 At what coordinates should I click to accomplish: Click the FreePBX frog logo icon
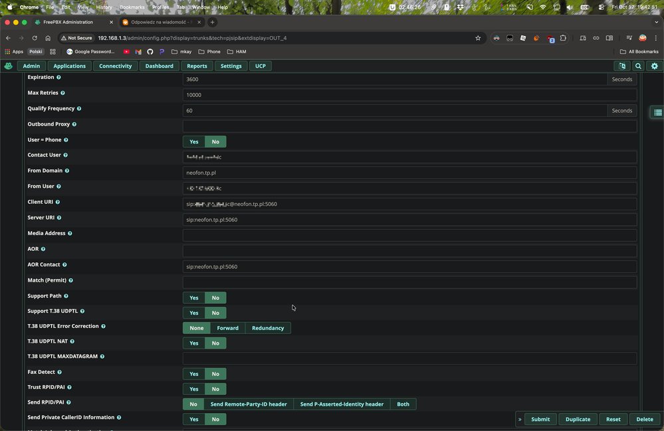(x=8, y=66)
